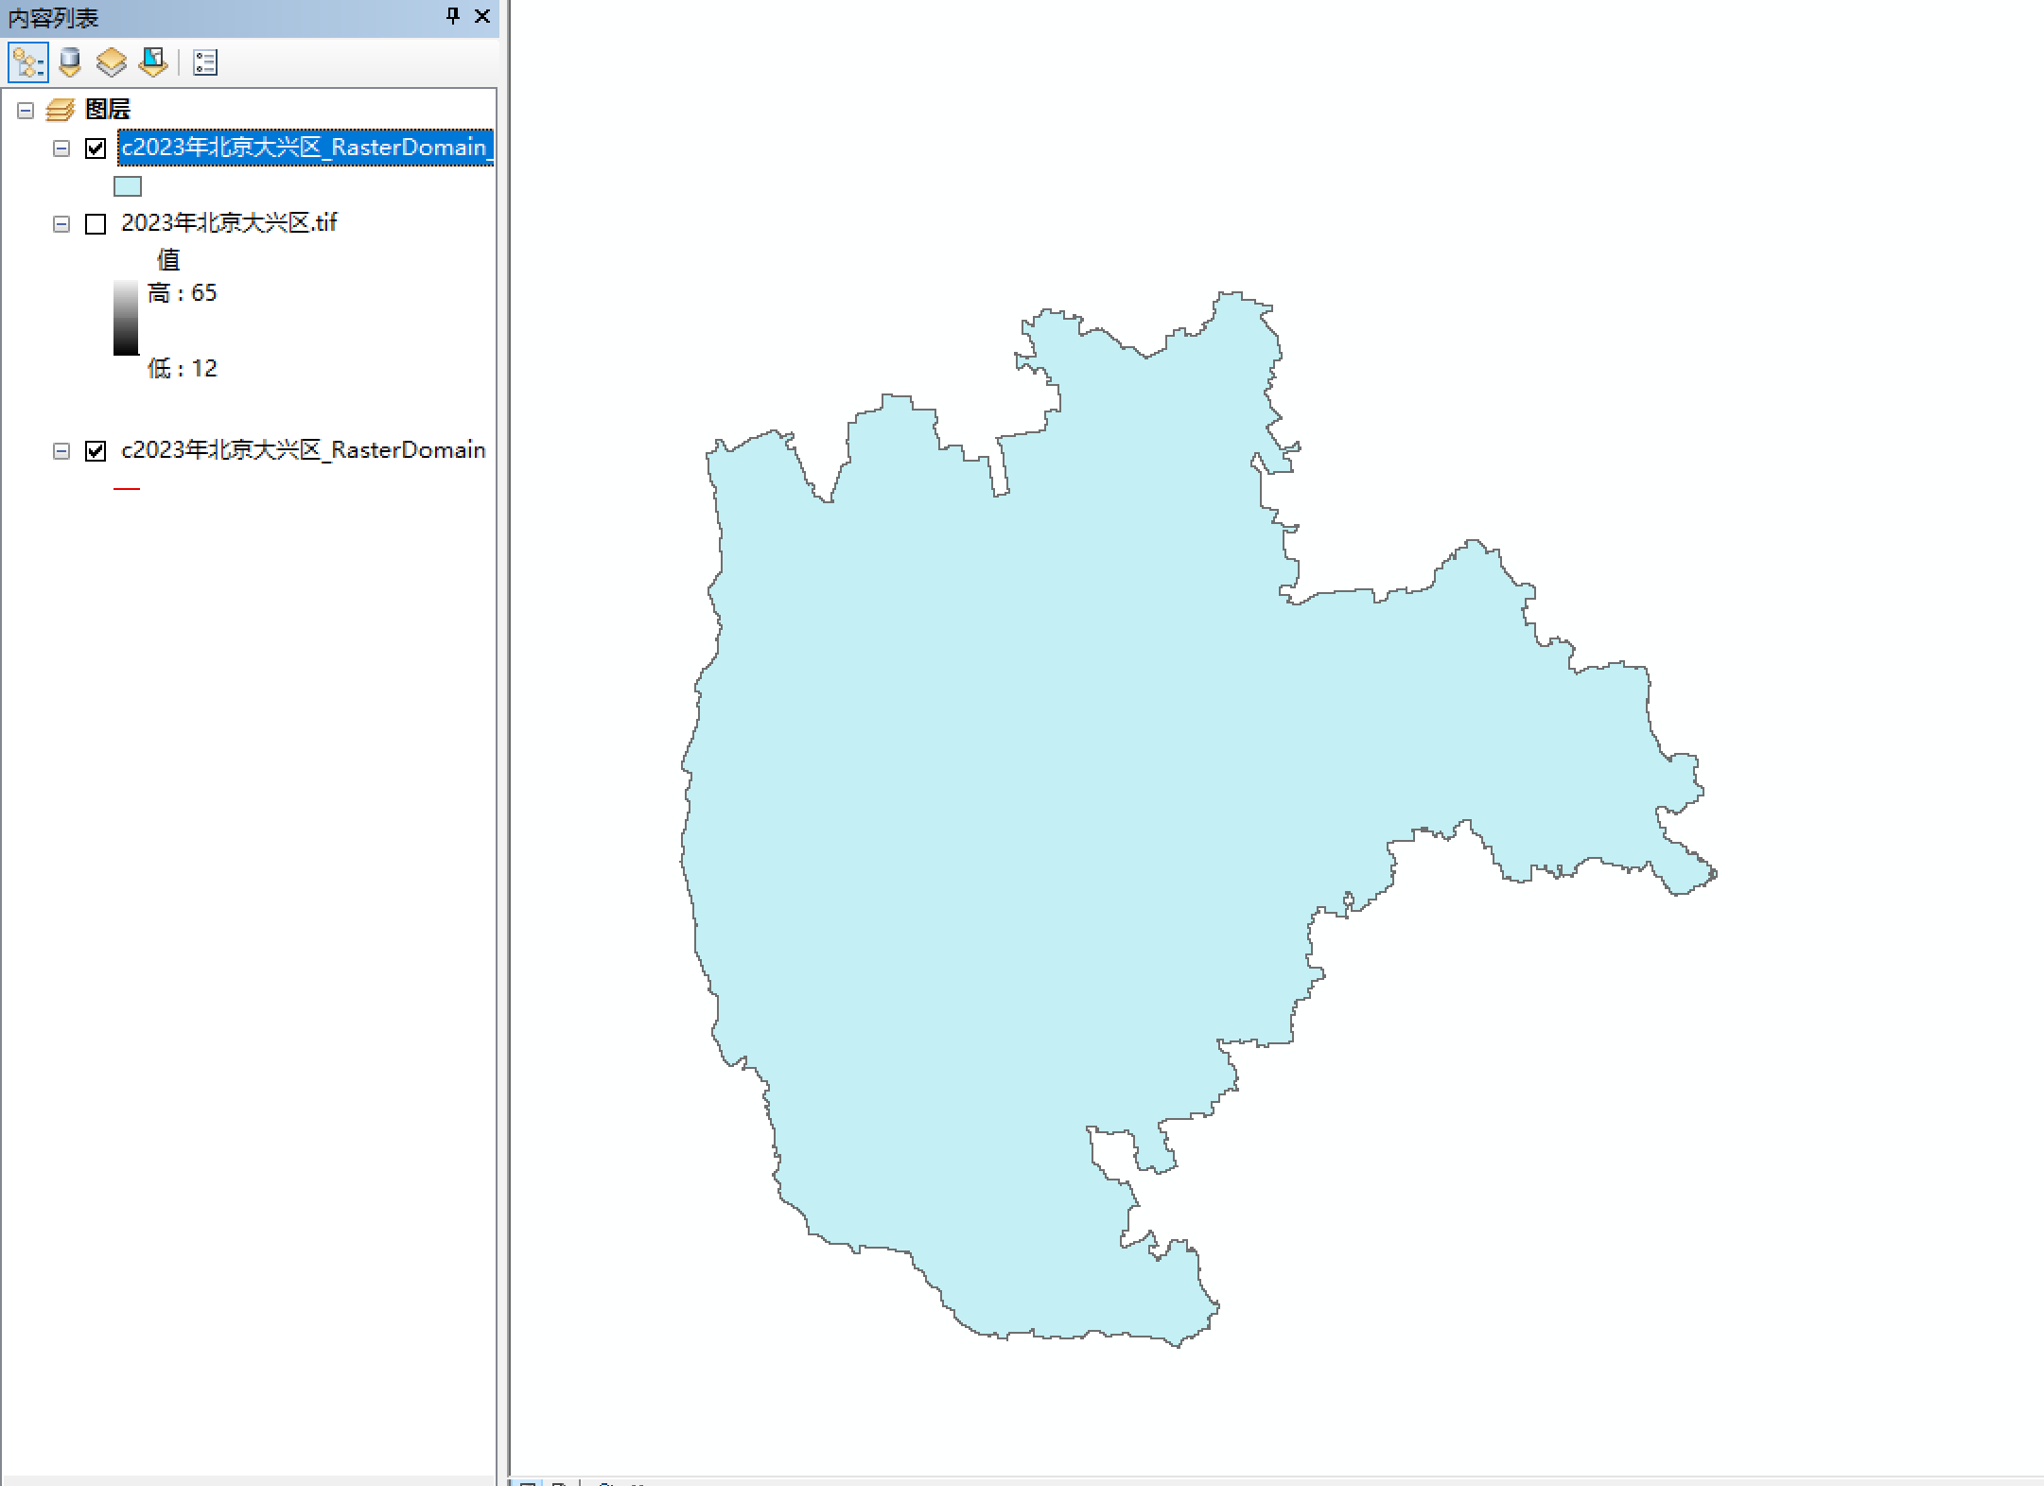Close the 内容列表 panel
Screen dimensions: 2044x1486
[x=482, y=16]
